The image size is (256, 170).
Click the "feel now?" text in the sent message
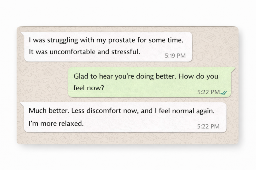tap(88, 88)
